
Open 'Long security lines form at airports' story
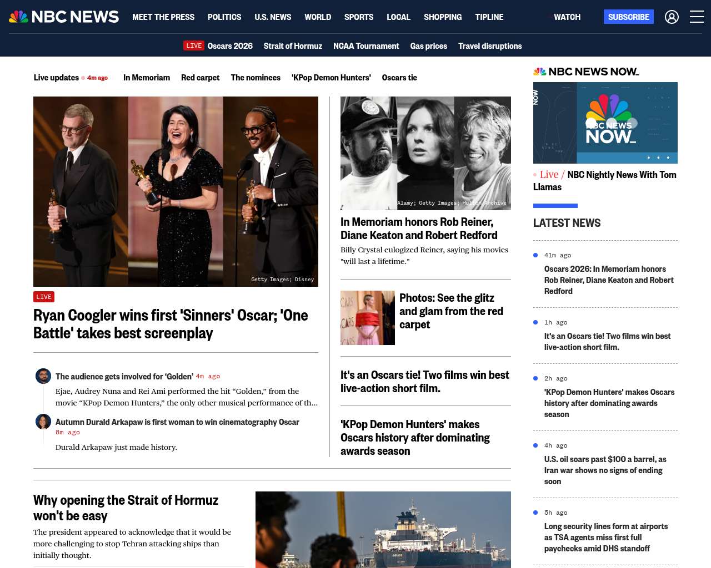click(606, 537)
